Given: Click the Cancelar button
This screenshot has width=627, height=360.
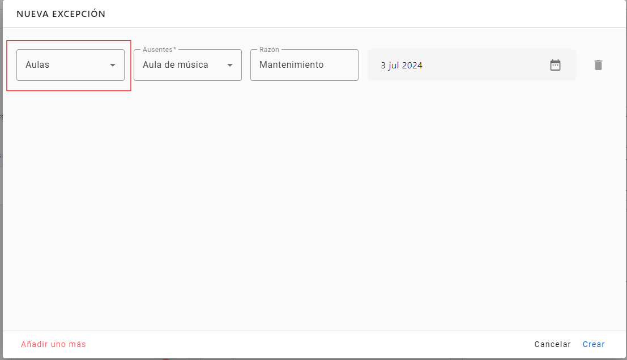Looking at the screenshot, I should [x=553, y=344].
